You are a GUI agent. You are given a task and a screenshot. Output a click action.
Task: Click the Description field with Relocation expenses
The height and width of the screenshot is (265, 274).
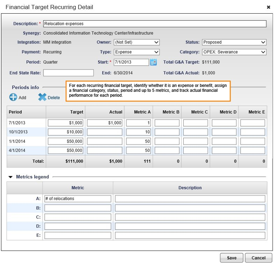(154, 24)
